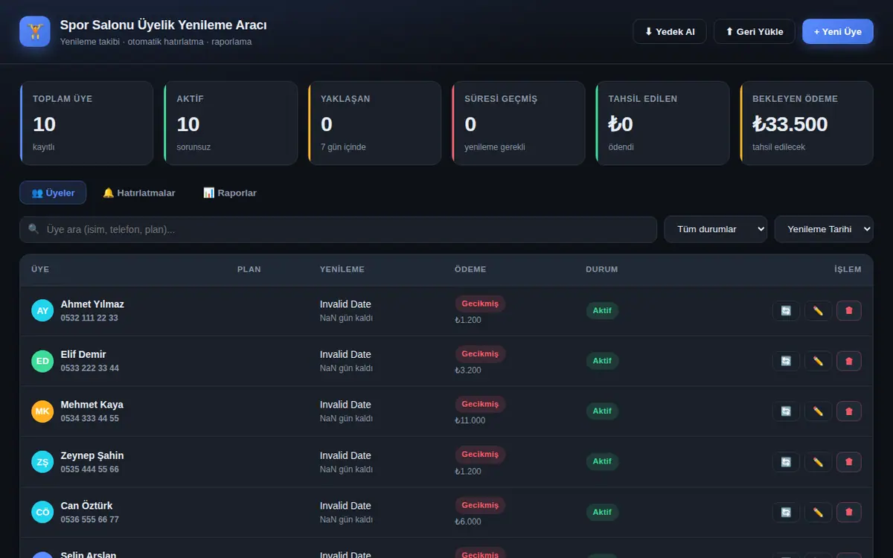Delete Ahmet Yılmaz with the trash icon
The image size is (893, 558).
tap(849, 310)
